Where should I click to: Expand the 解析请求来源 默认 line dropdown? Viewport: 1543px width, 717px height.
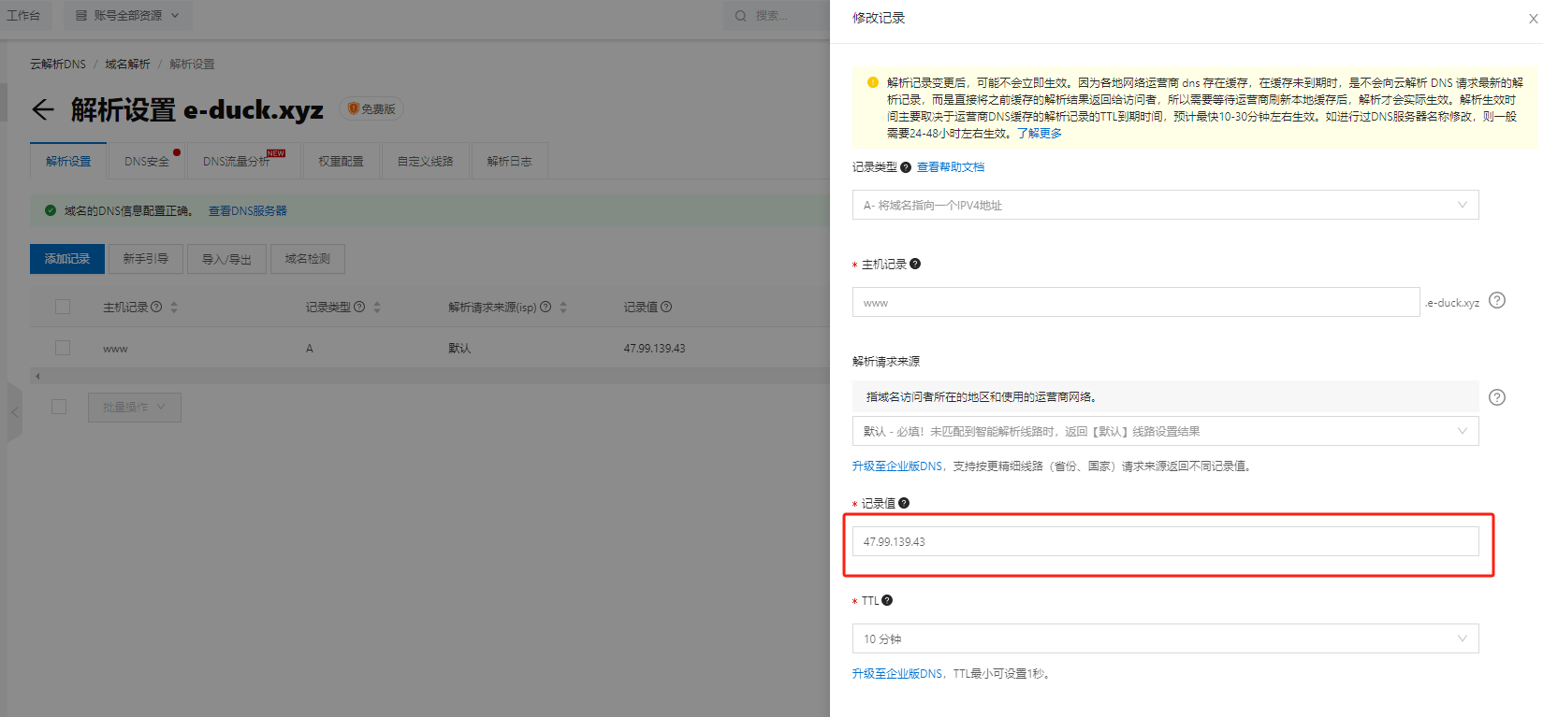pos(1165,431)
